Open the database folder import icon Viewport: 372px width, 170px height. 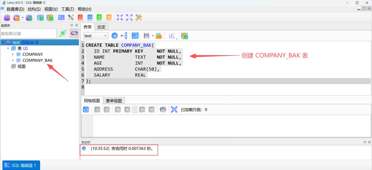click(17, 17)
